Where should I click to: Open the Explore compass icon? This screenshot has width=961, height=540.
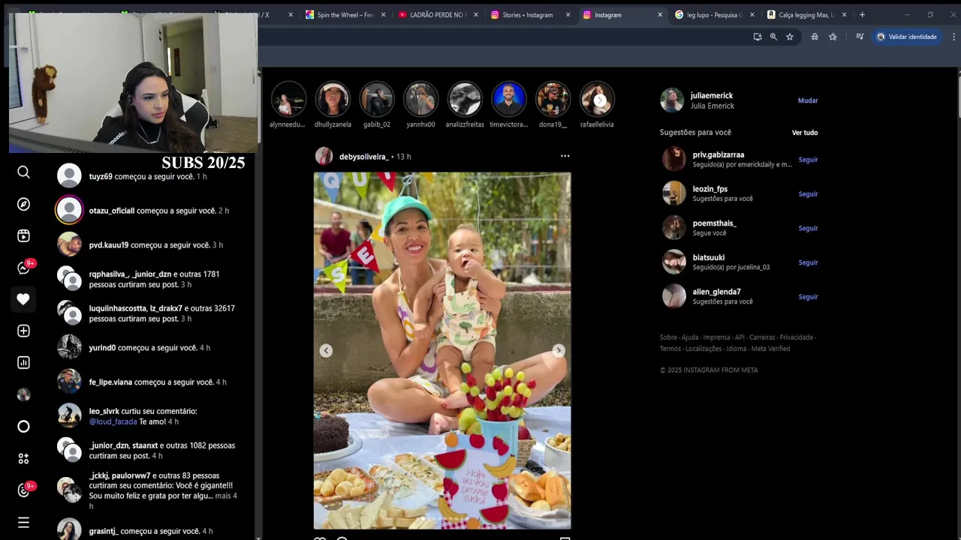coord(23,204)
